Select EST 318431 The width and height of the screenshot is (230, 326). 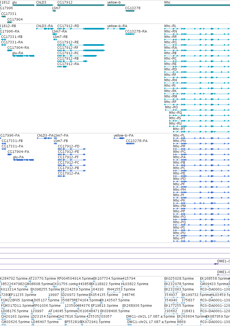188,311
